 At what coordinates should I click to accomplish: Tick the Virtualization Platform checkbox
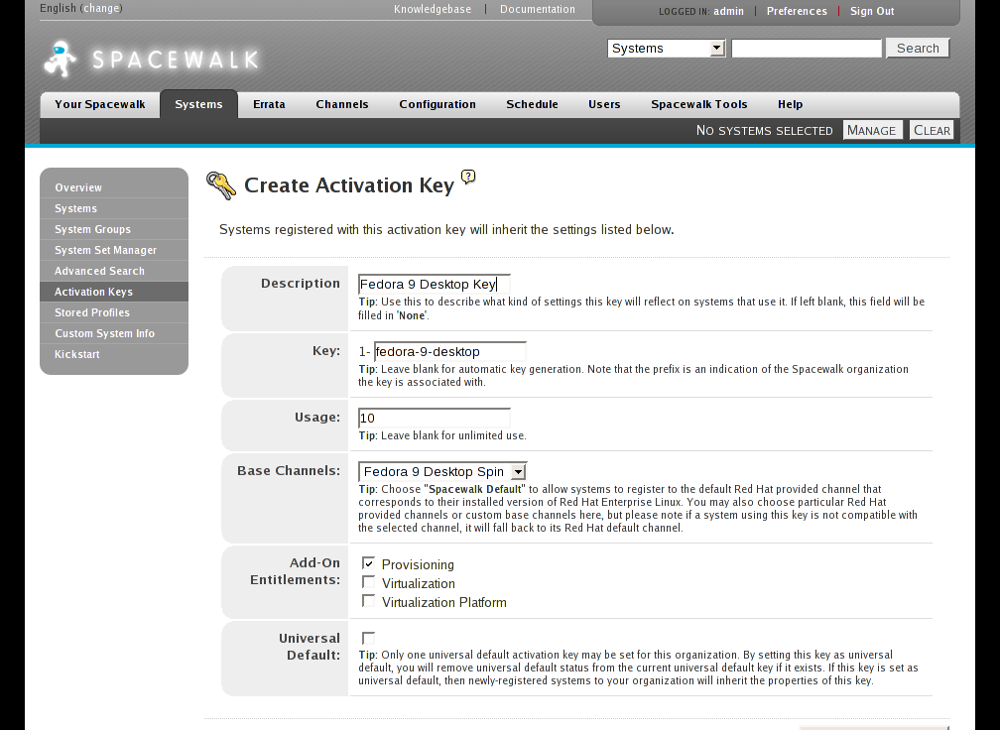[x=368, y=601]
